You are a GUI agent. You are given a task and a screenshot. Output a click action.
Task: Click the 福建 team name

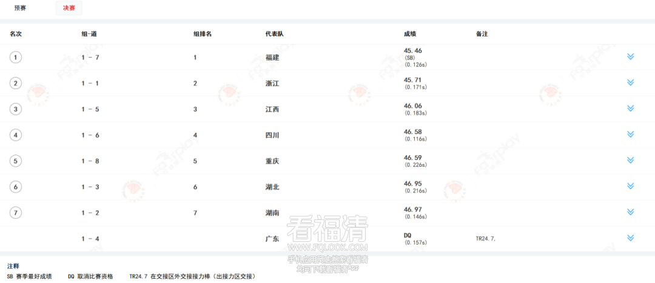[x=272, y=58]
